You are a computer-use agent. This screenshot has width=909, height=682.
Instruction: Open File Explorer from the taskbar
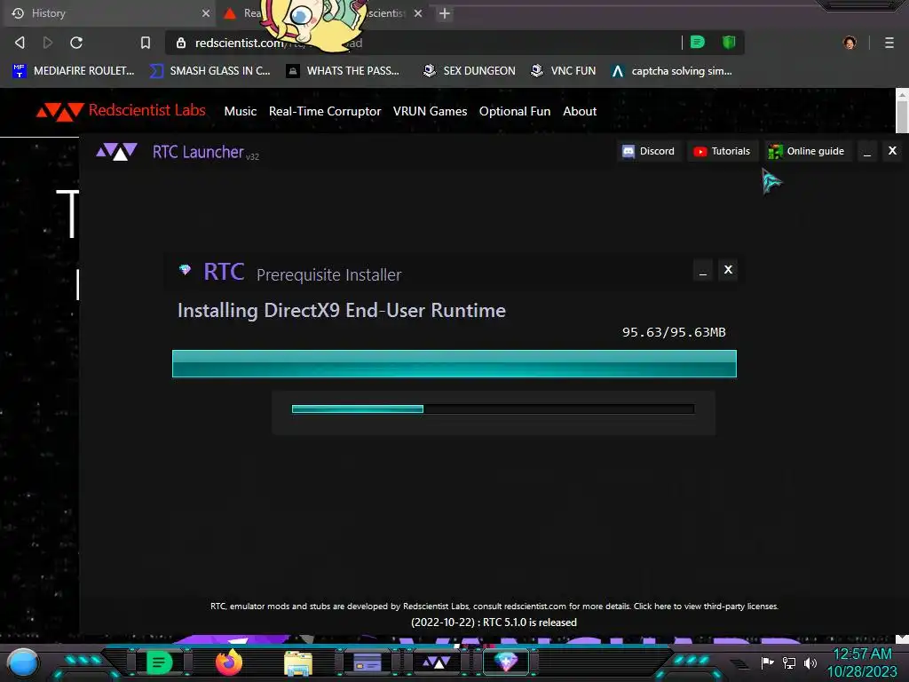tap(298, 662)
